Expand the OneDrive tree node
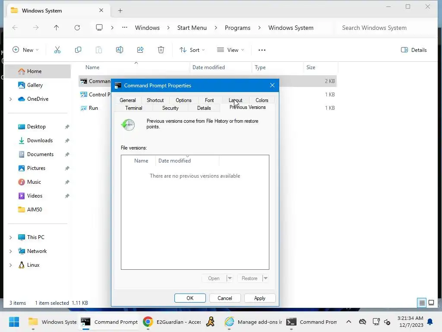This screenshot has height=332, width=442. (11, 99)
